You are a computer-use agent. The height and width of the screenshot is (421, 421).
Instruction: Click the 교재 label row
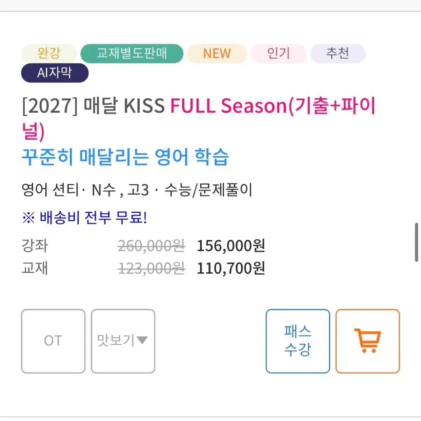click(x=144, y=268)
